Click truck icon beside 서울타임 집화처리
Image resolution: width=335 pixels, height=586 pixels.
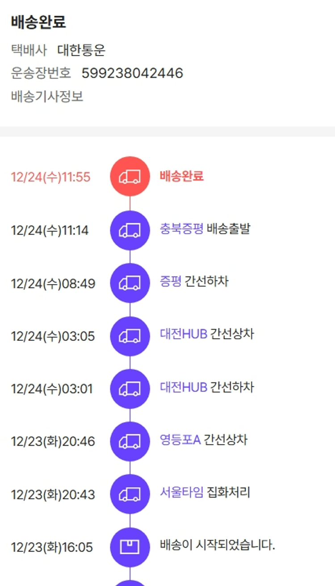(130, 494)
